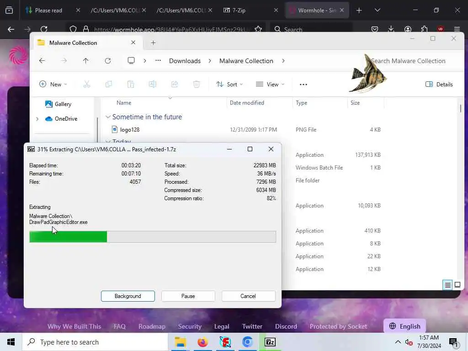
Task: Click the Delete trash icon in Explorer
Action: [x=197, y=85]
